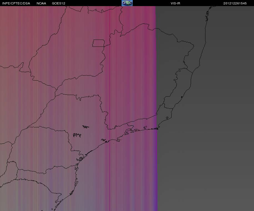Select the small island off Espírito Santo coast
Viewport: 254px width, 211px height.
[x=182, y=97]
